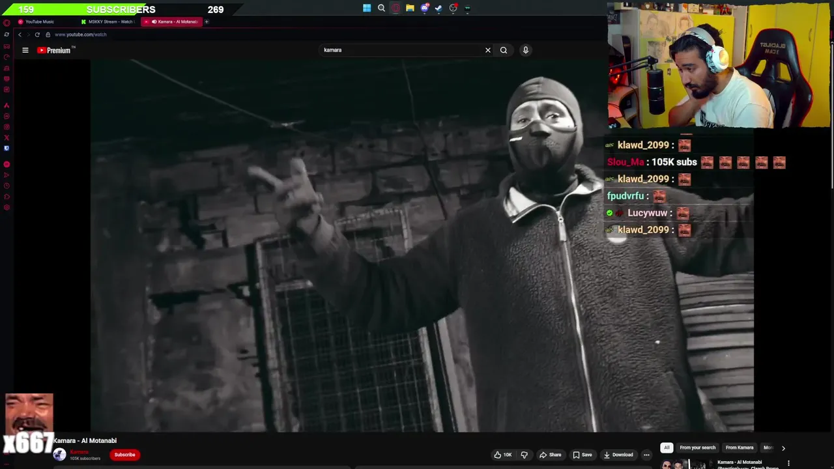Dislike the video

(x=524, y=455)
